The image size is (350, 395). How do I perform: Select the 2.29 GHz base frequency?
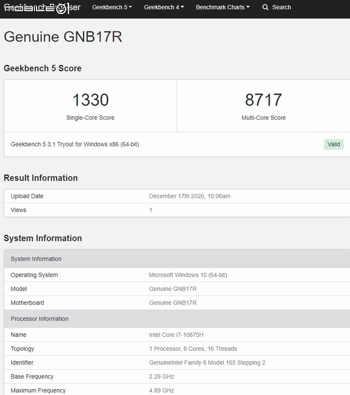pos(161,376)
